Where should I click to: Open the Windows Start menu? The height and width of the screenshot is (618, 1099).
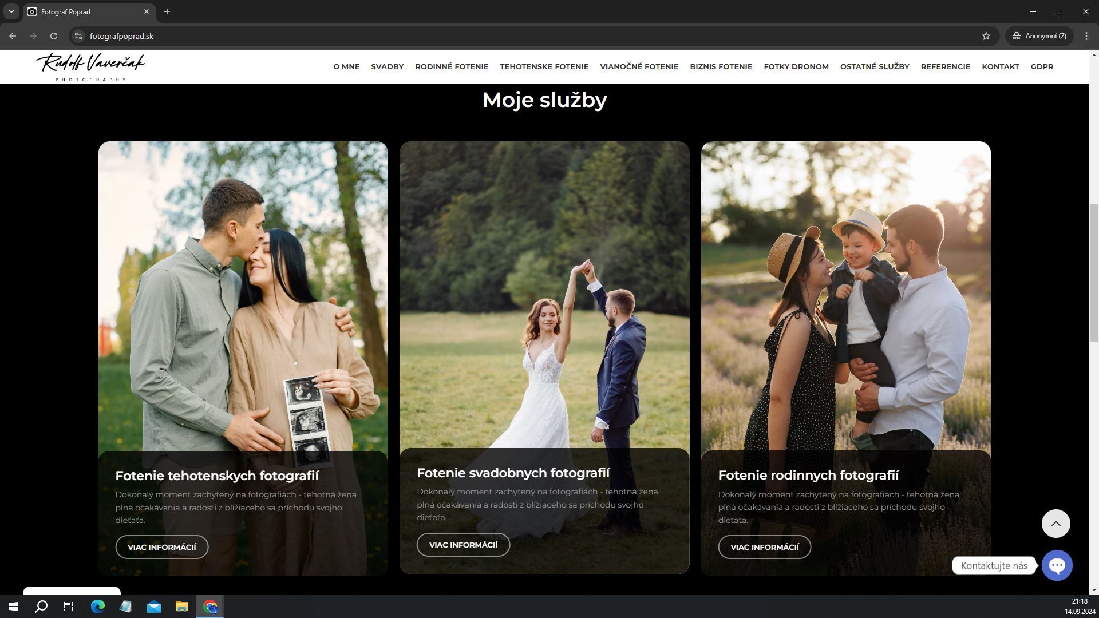[x=14, y=607]
